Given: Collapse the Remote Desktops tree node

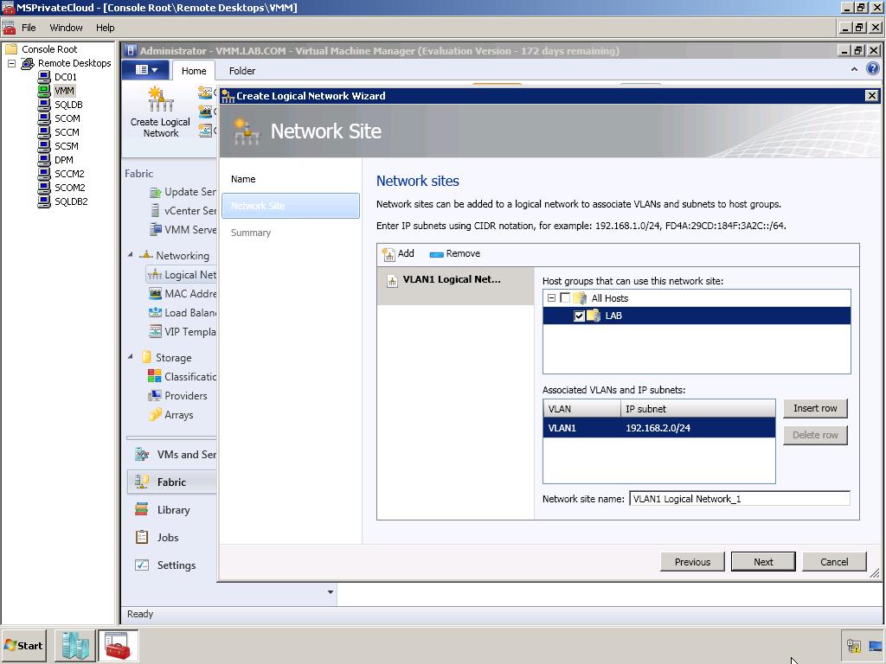Looking at the screenshot, I should click(11, 63).
